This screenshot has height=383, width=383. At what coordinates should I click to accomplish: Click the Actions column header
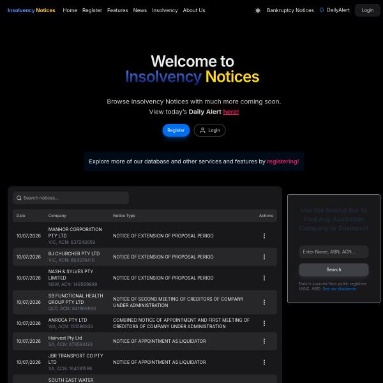tap(266, 216)
